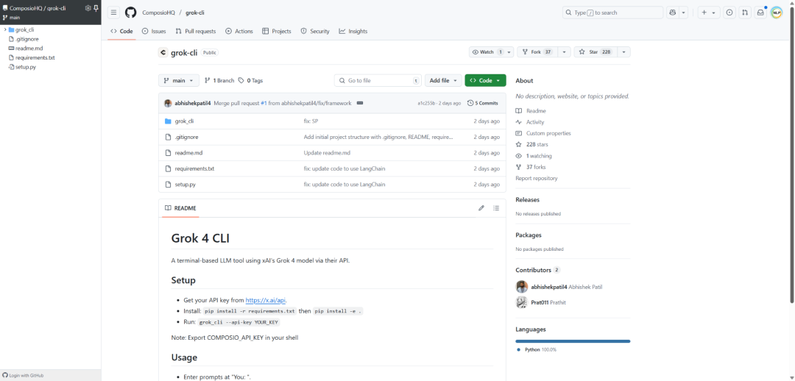Select the README tab
The width and height of the screenshot is (795, 381).
coord(180,208)
